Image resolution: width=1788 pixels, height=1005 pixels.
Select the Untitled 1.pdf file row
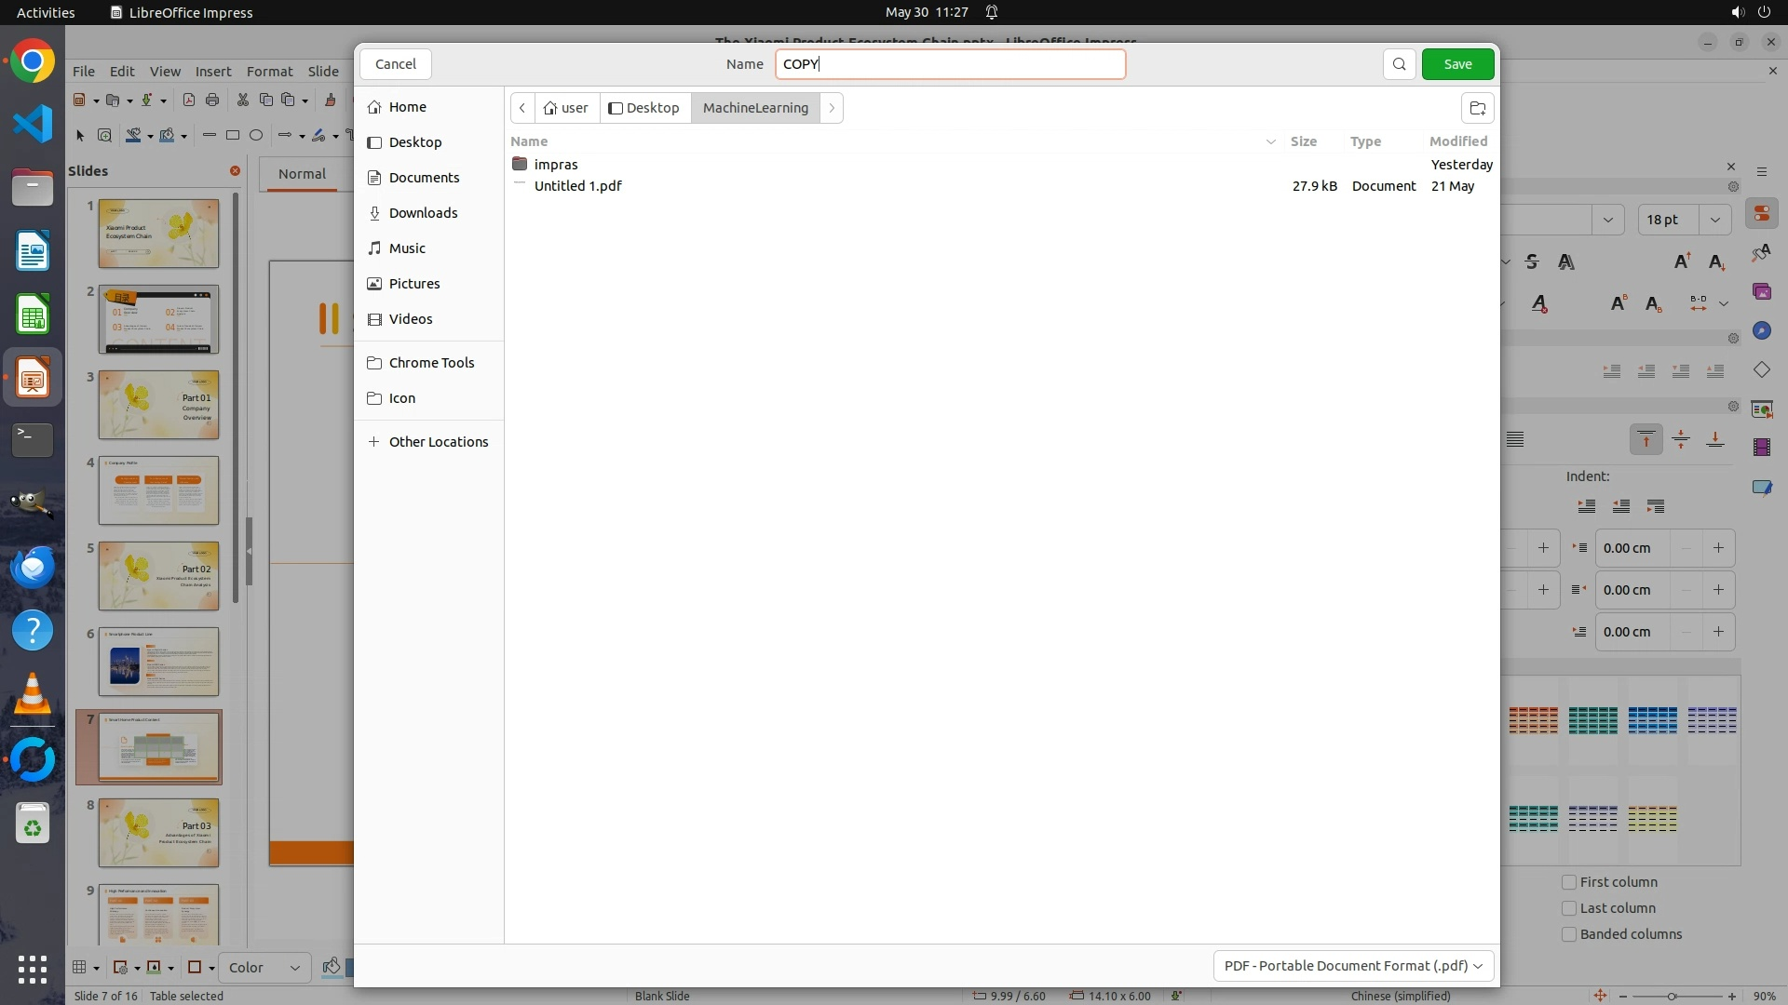(x=577, y=186)
